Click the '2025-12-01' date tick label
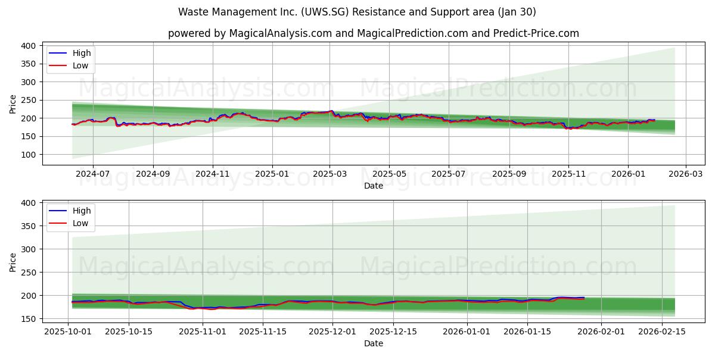This screenshot has width=715, height=357. pos(334,332)
